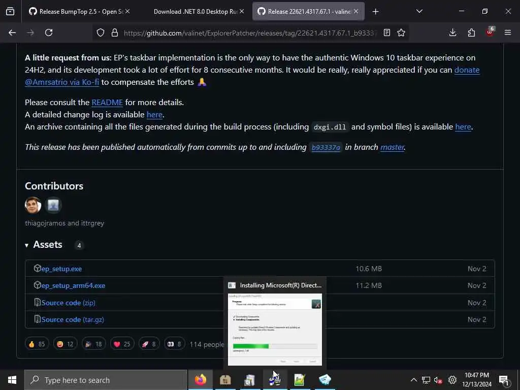The width and height of the screenshot is (520, 390).
Task: Open the DirectX installer taskbar icon
Action: [275, 380]
